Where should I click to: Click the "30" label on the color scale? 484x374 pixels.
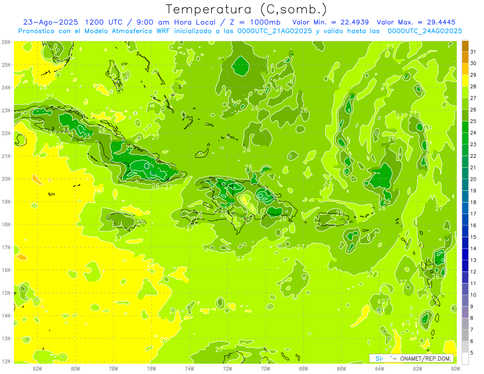pos(473,63)
